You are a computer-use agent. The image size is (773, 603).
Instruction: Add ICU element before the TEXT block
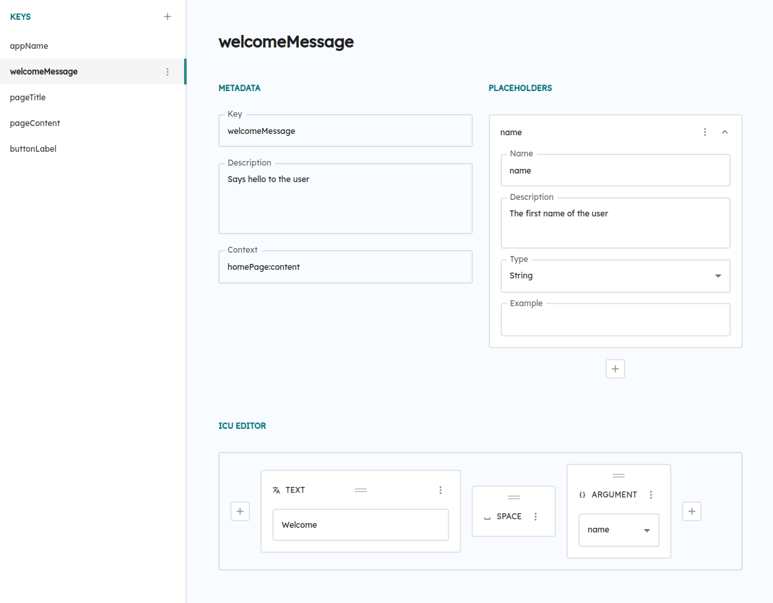click(240, 511)
